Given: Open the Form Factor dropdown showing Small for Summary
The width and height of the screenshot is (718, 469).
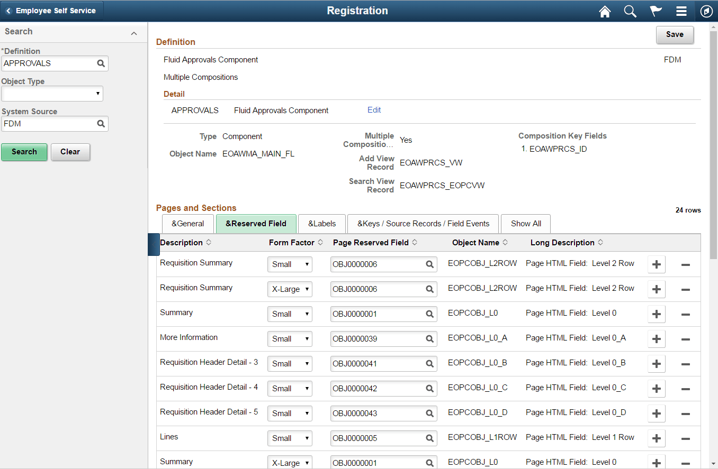Looking at the screenshot, I should tap(290, 314).
